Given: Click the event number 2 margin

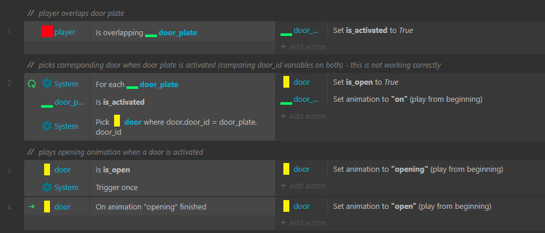Looking at the screenshot, I should pos(9,84).
